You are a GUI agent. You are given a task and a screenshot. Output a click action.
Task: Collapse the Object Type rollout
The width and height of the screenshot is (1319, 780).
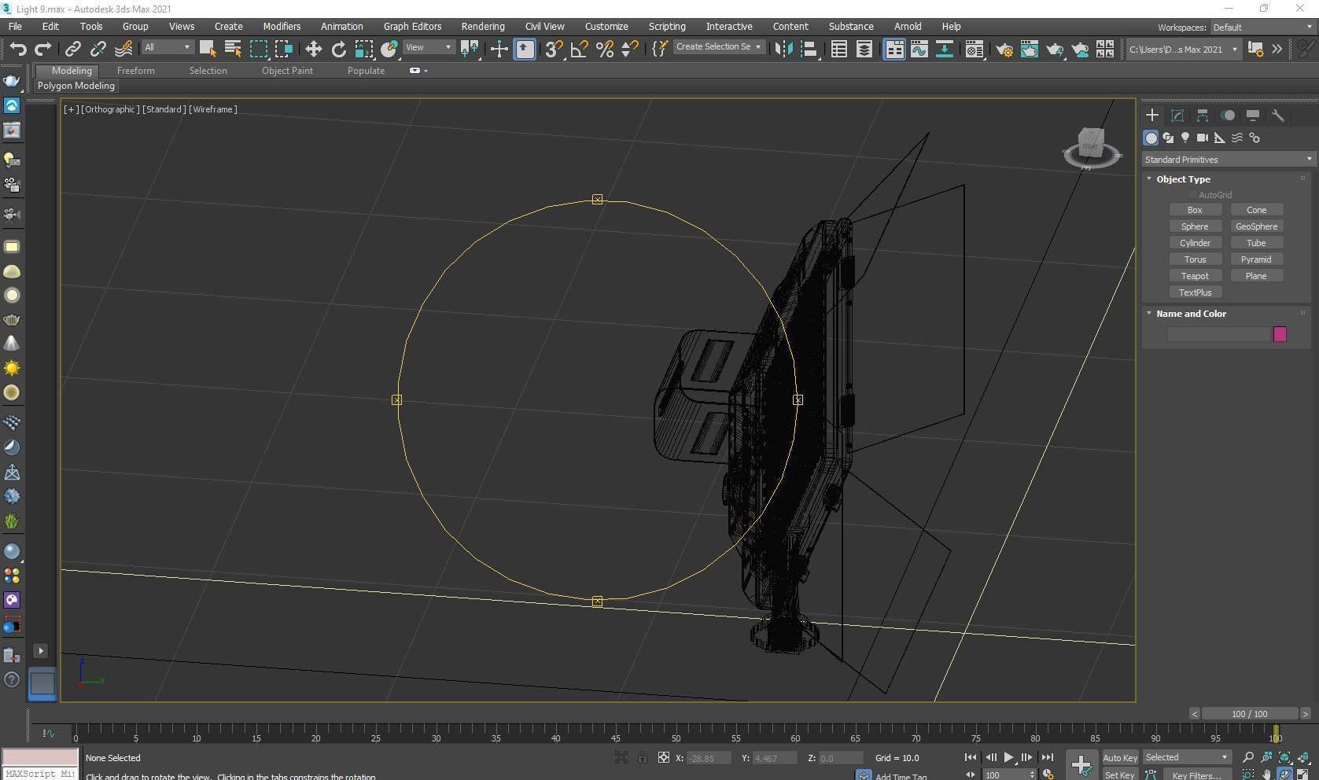click(x=1149, y=178)
